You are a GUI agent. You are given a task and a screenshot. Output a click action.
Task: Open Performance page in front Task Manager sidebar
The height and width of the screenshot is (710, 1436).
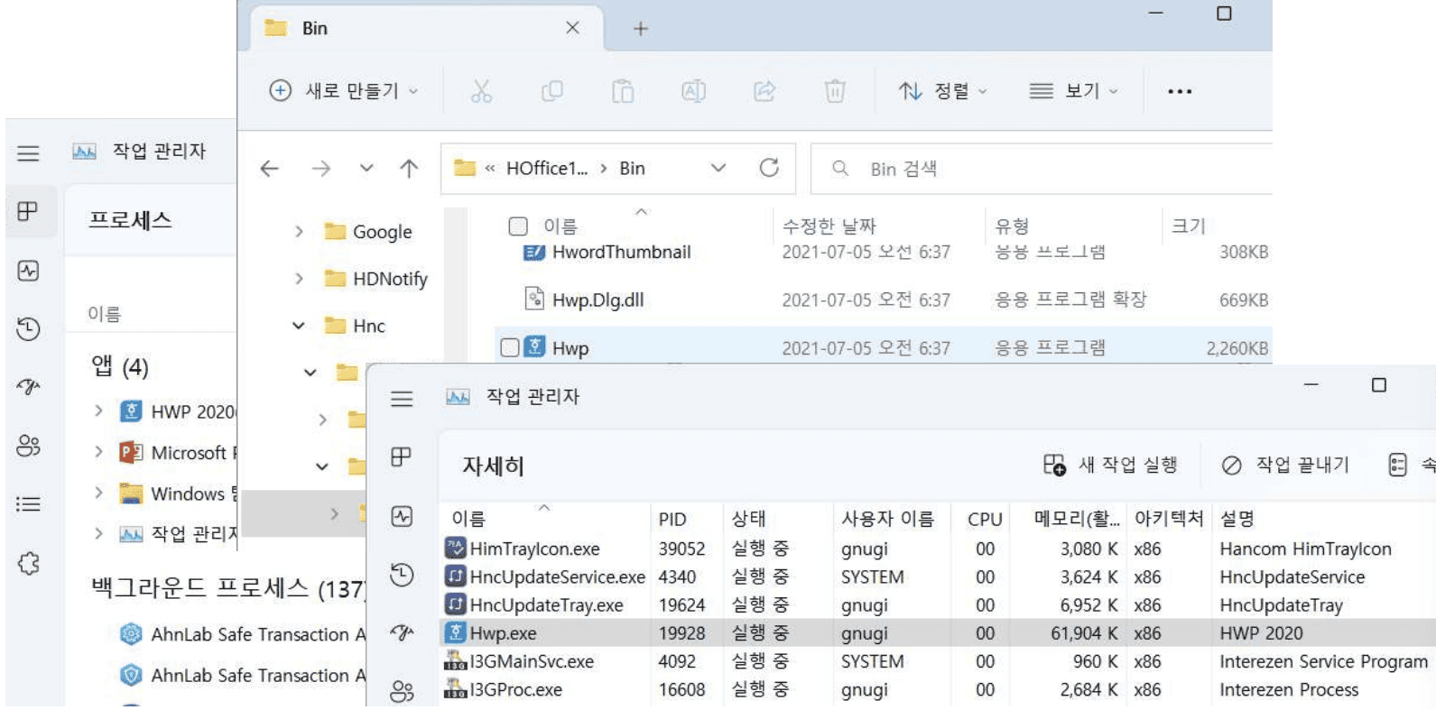coord(402,516)
